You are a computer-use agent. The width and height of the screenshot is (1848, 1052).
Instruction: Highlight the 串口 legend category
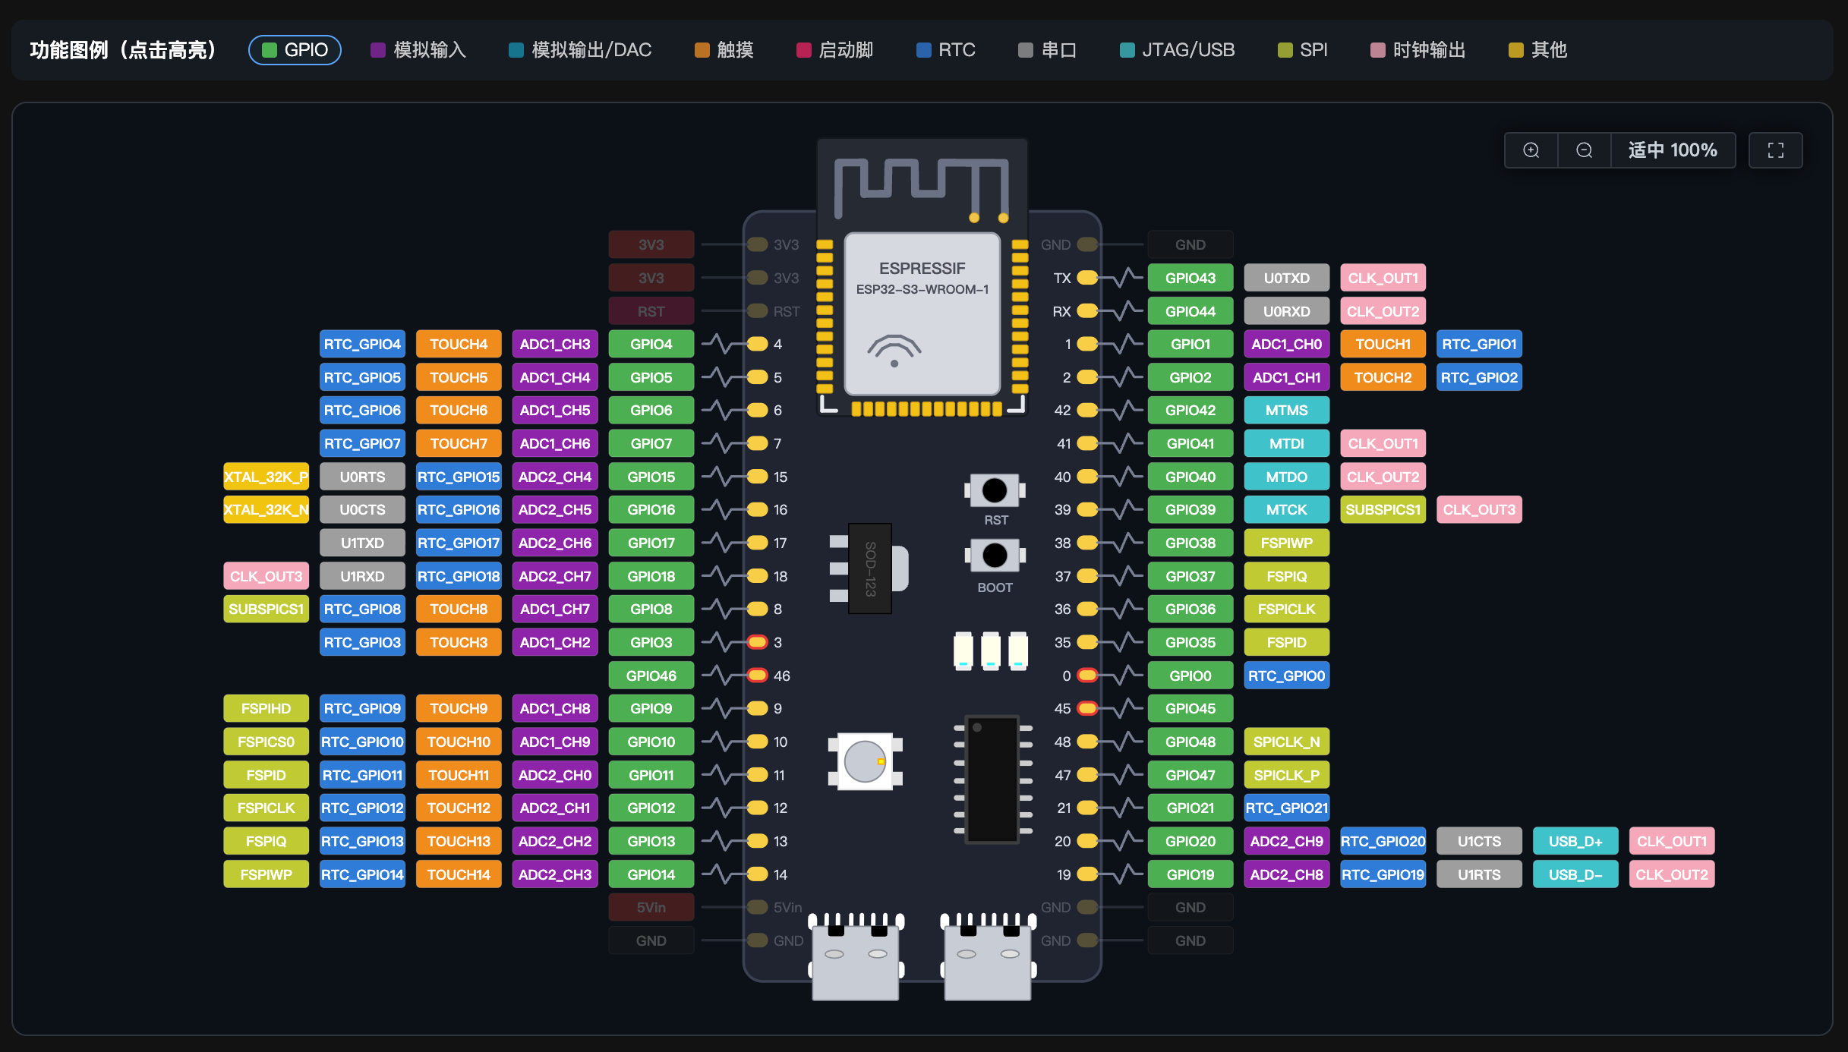click(x=1048, y=50)
